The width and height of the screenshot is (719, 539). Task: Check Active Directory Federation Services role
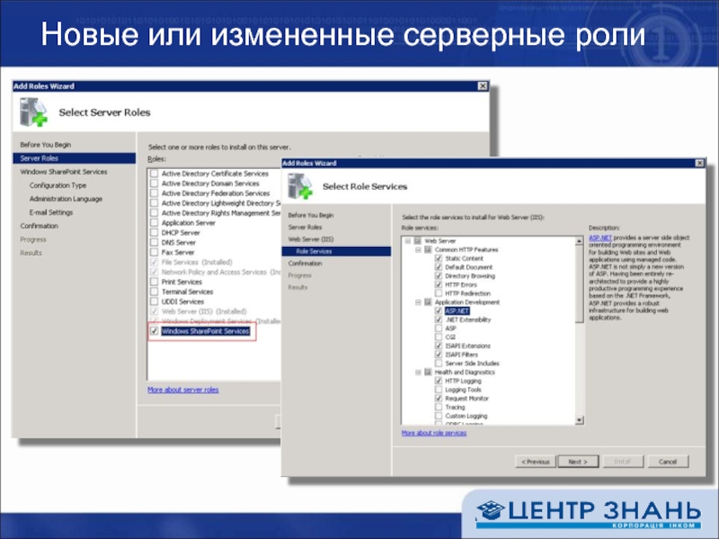tap(154, 193)
